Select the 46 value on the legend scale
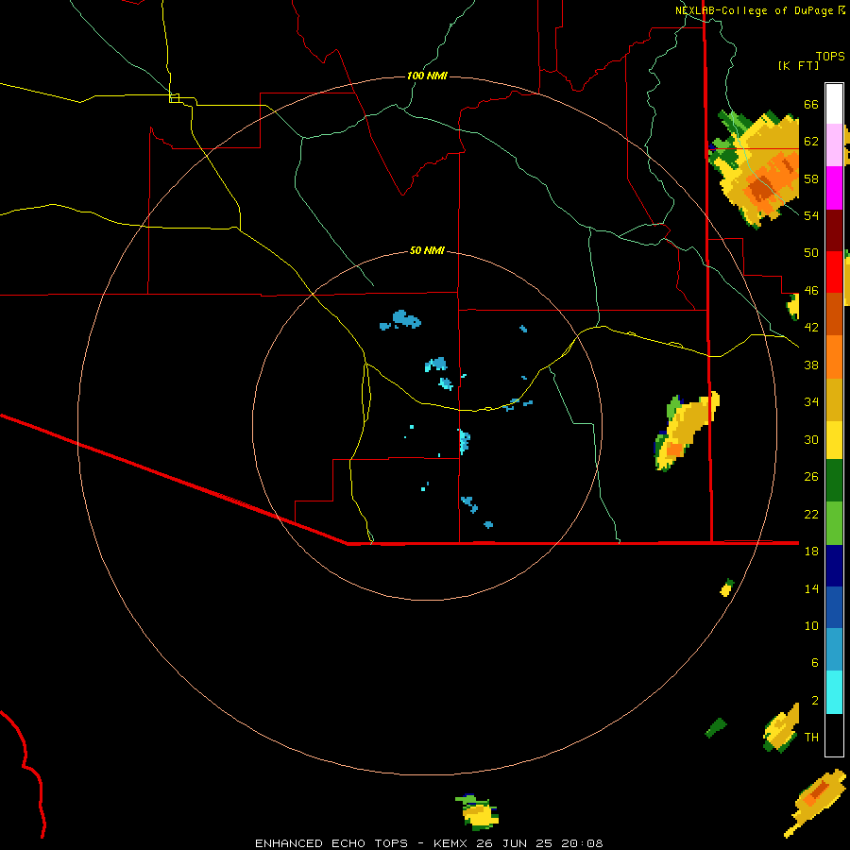Image resolution: width=850 pixels, height=850 pixels. [x=811, y=291]
